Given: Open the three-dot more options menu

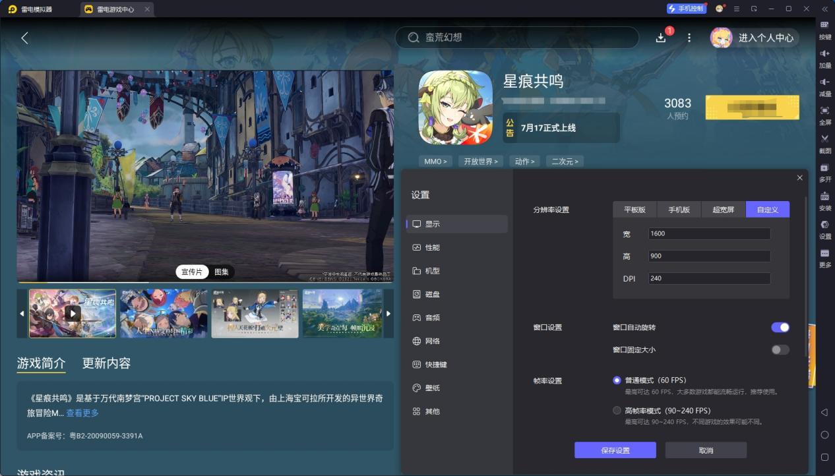Looking at the screenshot, I should click(689, 38).
